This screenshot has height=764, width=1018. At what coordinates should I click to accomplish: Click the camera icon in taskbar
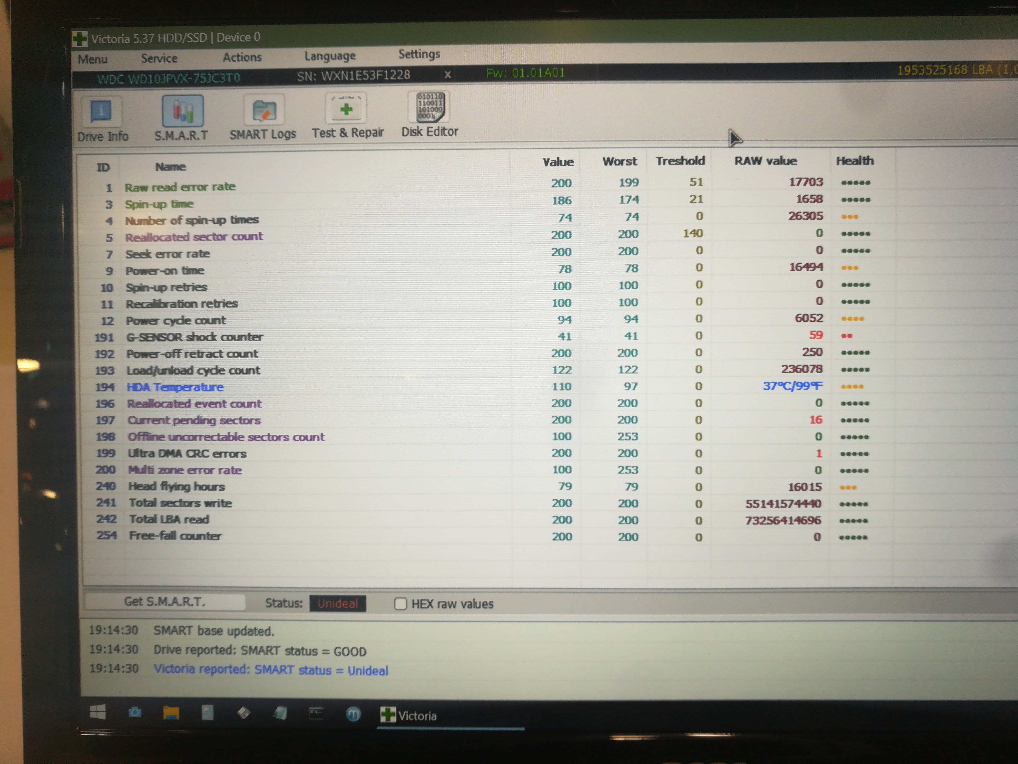[134, 712]
